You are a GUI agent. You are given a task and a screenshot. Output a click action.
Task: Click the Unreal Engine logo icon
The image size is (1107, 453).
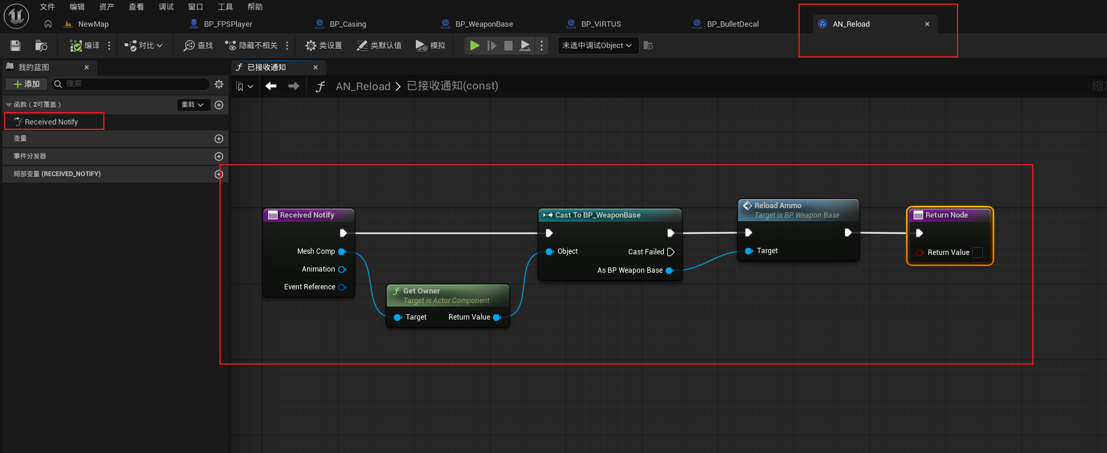click(16, 16)
